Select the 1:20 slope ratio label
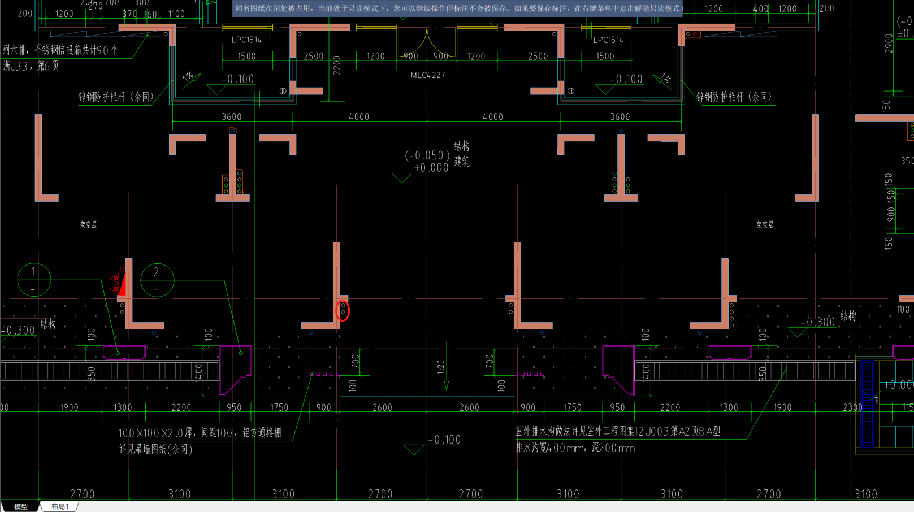This screenshot has height=512, width=914. click(441, 367)
